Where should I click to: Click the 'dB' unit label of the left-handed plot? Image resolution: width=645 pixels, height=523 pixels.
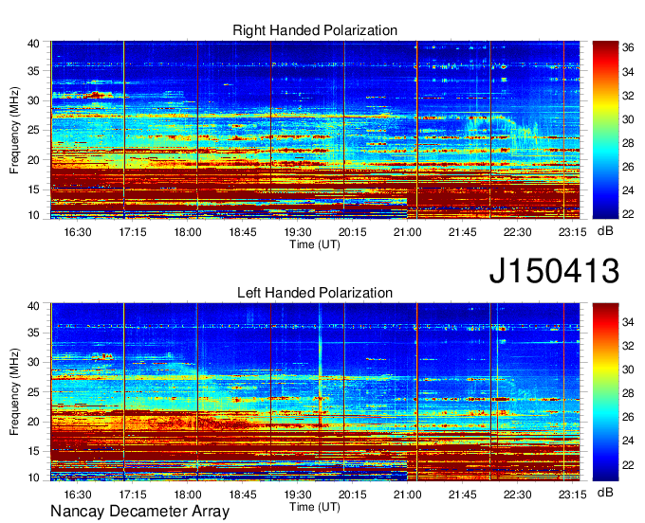tap(605, 492)
